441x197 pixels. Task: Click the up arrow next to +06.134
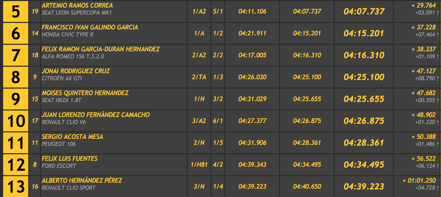pyautogui.click(x=438, y=166)
